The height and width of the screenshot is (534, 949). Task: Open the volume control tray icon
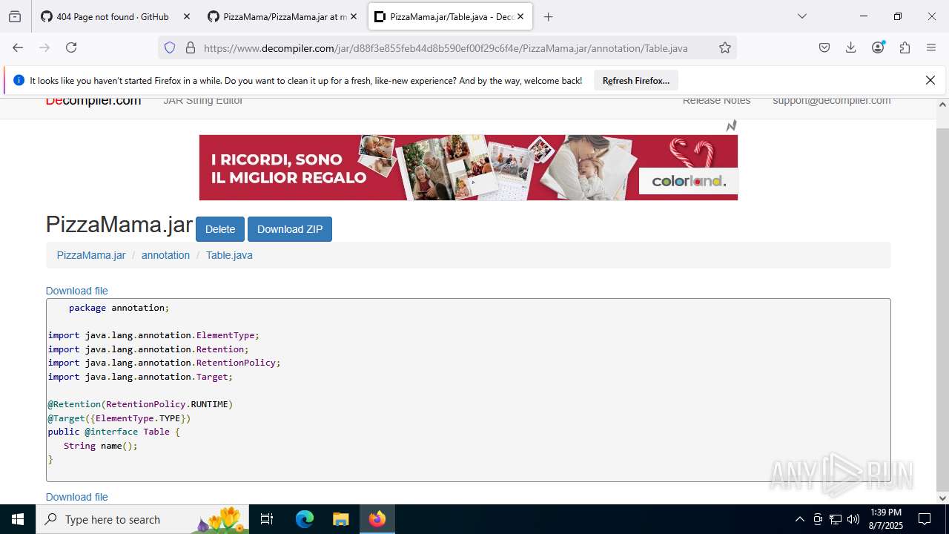pyautogui.click(x=853, y=519)
